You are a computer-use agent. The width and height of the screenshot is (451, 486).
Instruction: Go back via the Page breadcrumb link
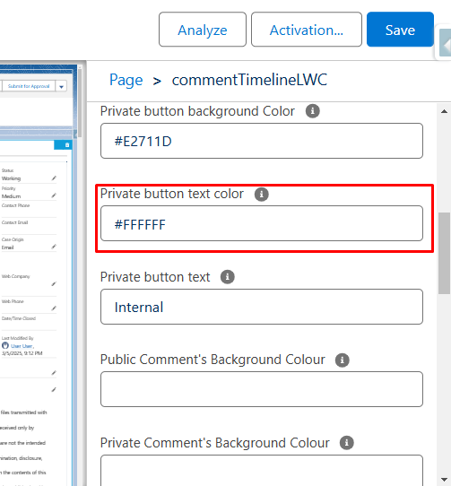pos(126,80)
